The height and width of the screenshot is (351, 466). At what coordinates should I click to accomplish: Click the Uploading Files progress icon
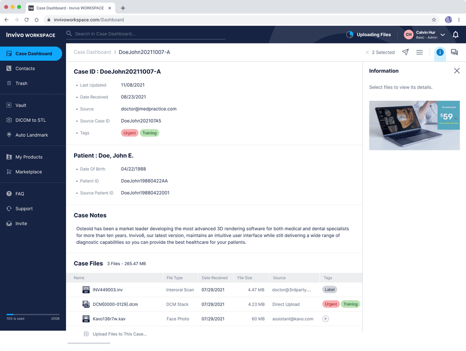350,35
